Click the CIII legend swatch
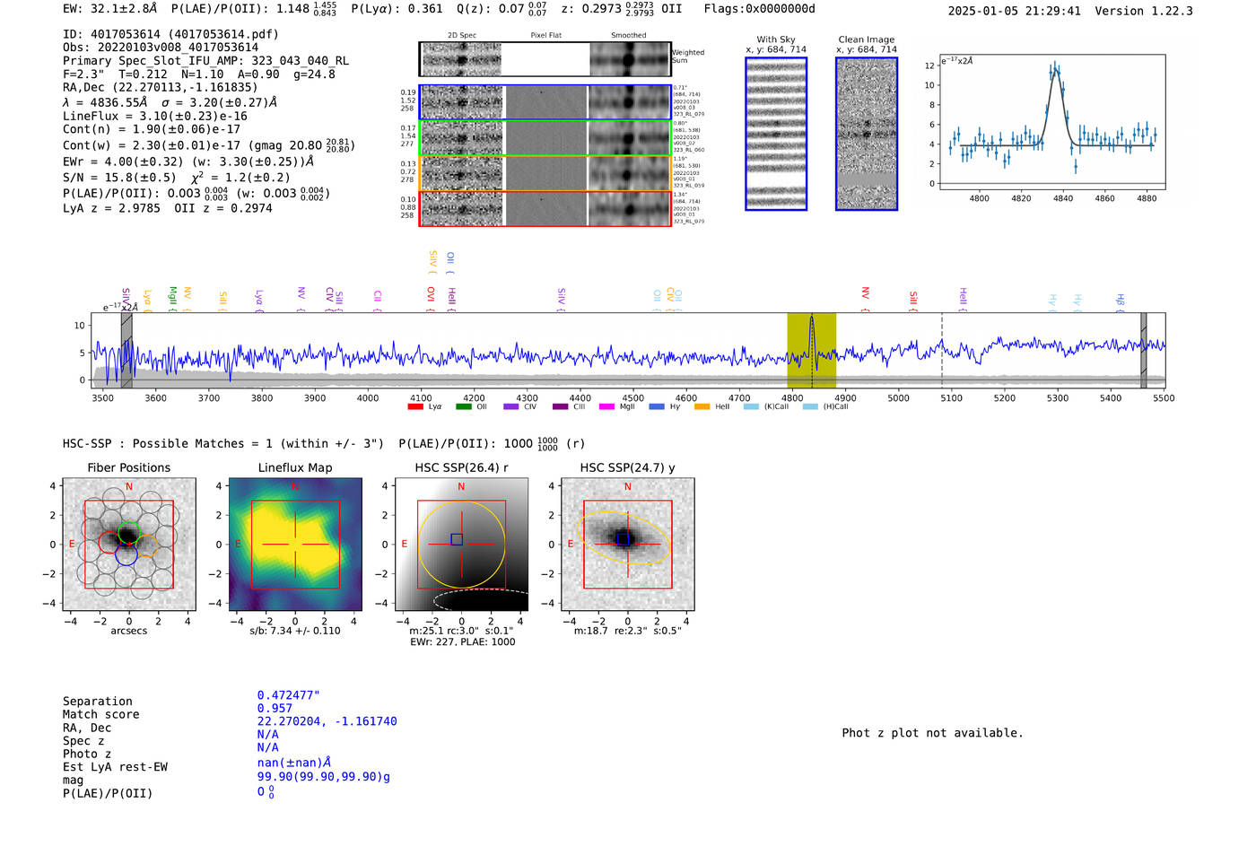The width and height of the screenshot is (1256, 855). coord(561,406)
